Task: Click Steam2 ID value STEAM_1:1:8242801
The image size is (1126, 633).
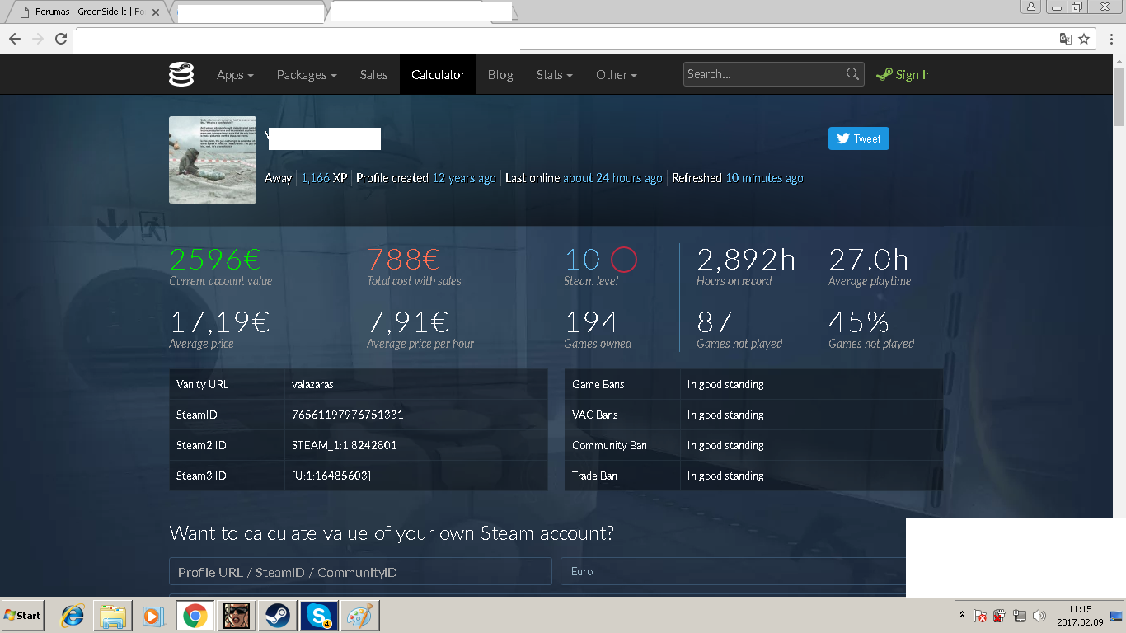Action: click(344, 445)
